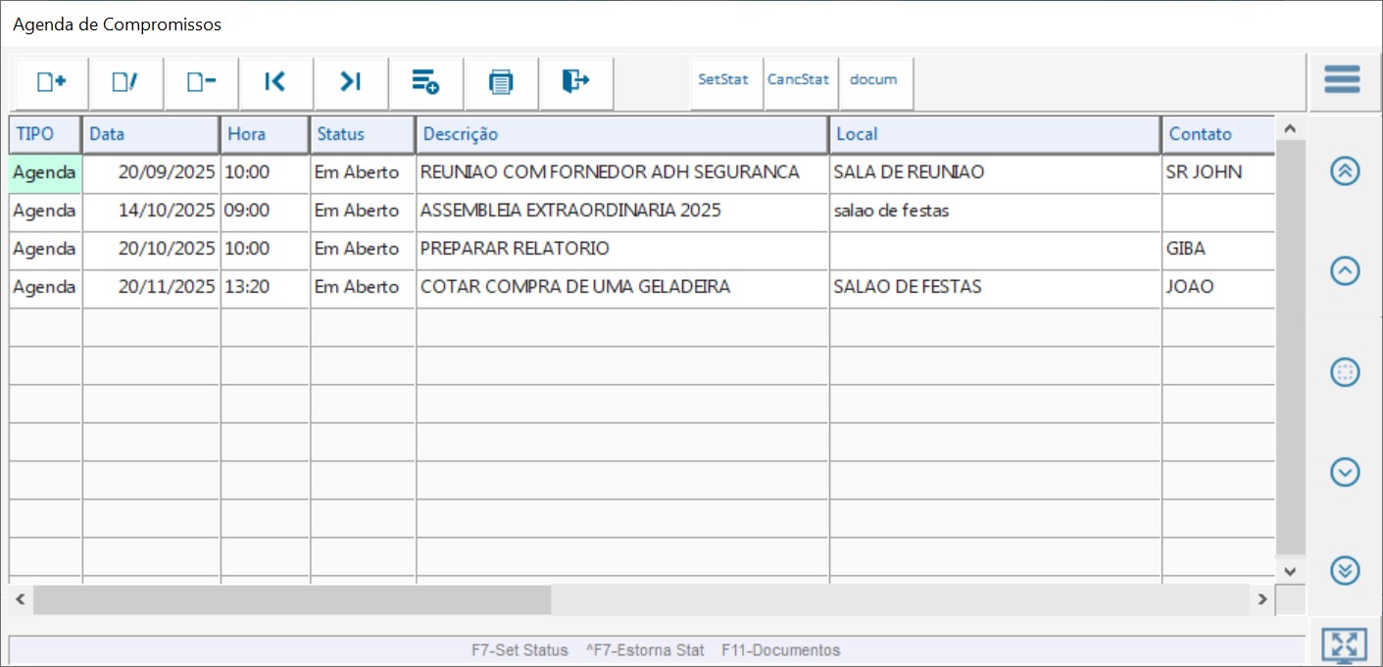Go to first record icon
The image size is (1383, 667).
275,82
